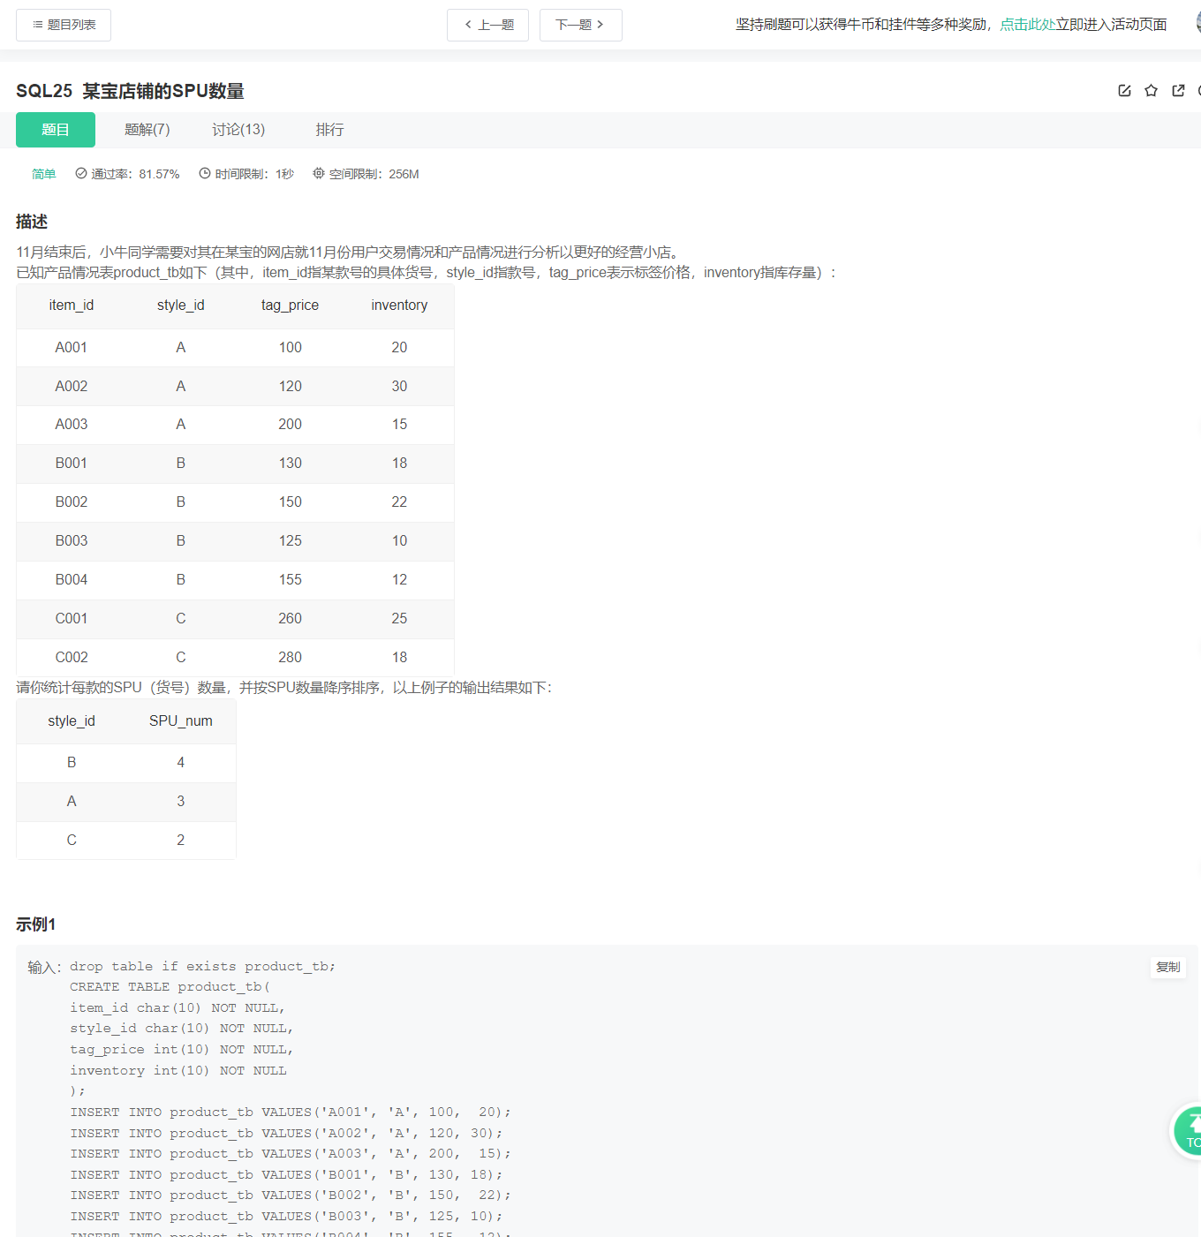Click SPU_num value 4 for B
The height and width of the screenshot is (1237, 1201).
181,763
